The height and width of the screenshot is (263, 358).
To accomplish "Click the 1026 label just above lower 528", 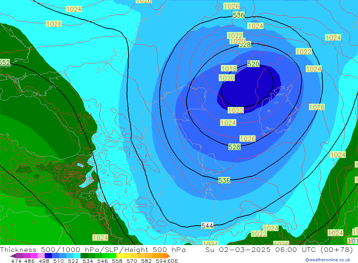I will coord(247,138).
